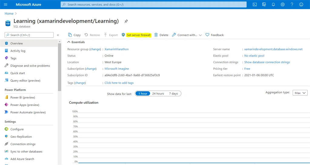Go to Home breadcrumb link
Screen dimensions: 310x165
point(9,13)
